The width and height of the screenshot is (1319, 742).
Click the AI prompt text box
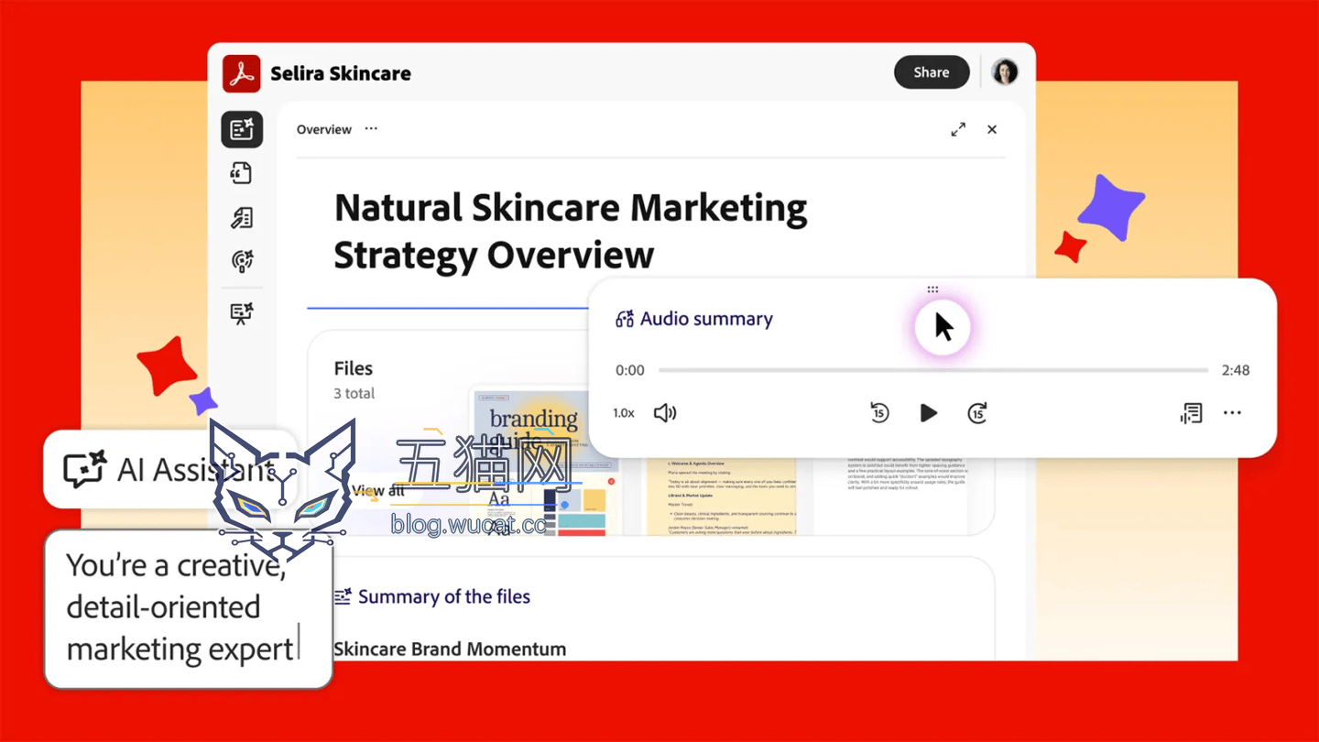[188, 609]
